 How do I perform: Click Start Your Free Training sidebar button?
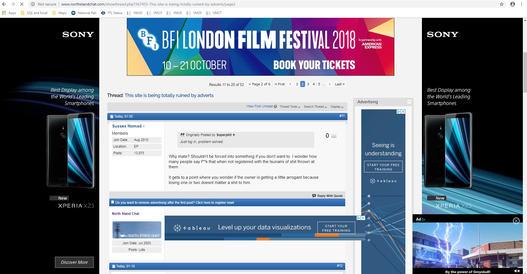[383, 167]
